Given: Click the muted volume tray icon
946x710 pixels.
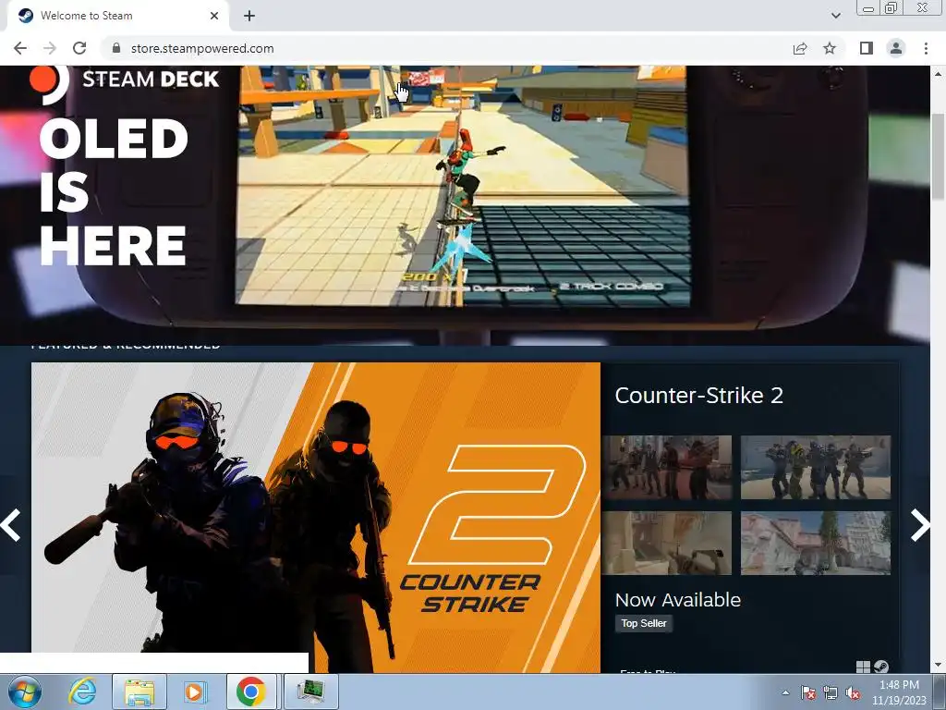Looking at the screenshot, I should (853, 692).
